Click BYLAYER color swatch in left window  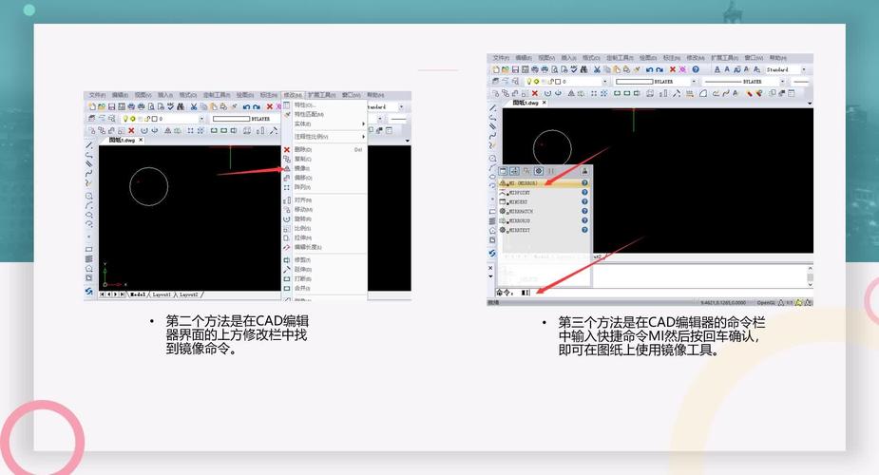point(231,119)
